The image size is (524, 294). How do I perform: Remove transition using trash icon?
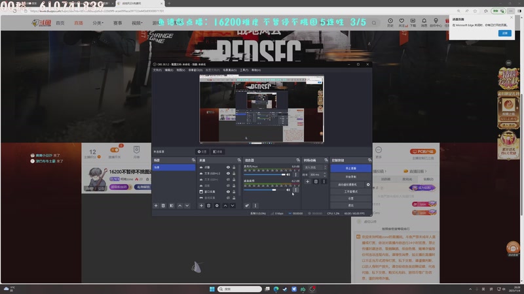tap(316, 182)
